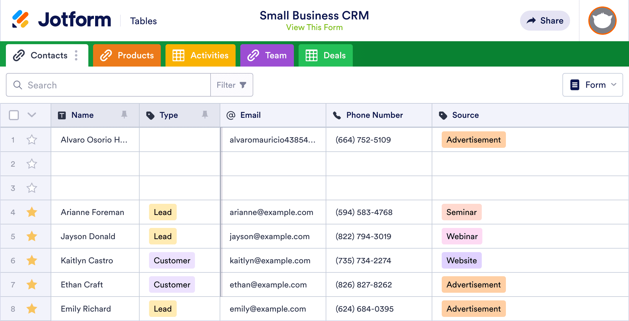The height and width of the screenshot is (321, 629).
Task: Select arianne@example.com email cell
Action: (x=273, y=212)
